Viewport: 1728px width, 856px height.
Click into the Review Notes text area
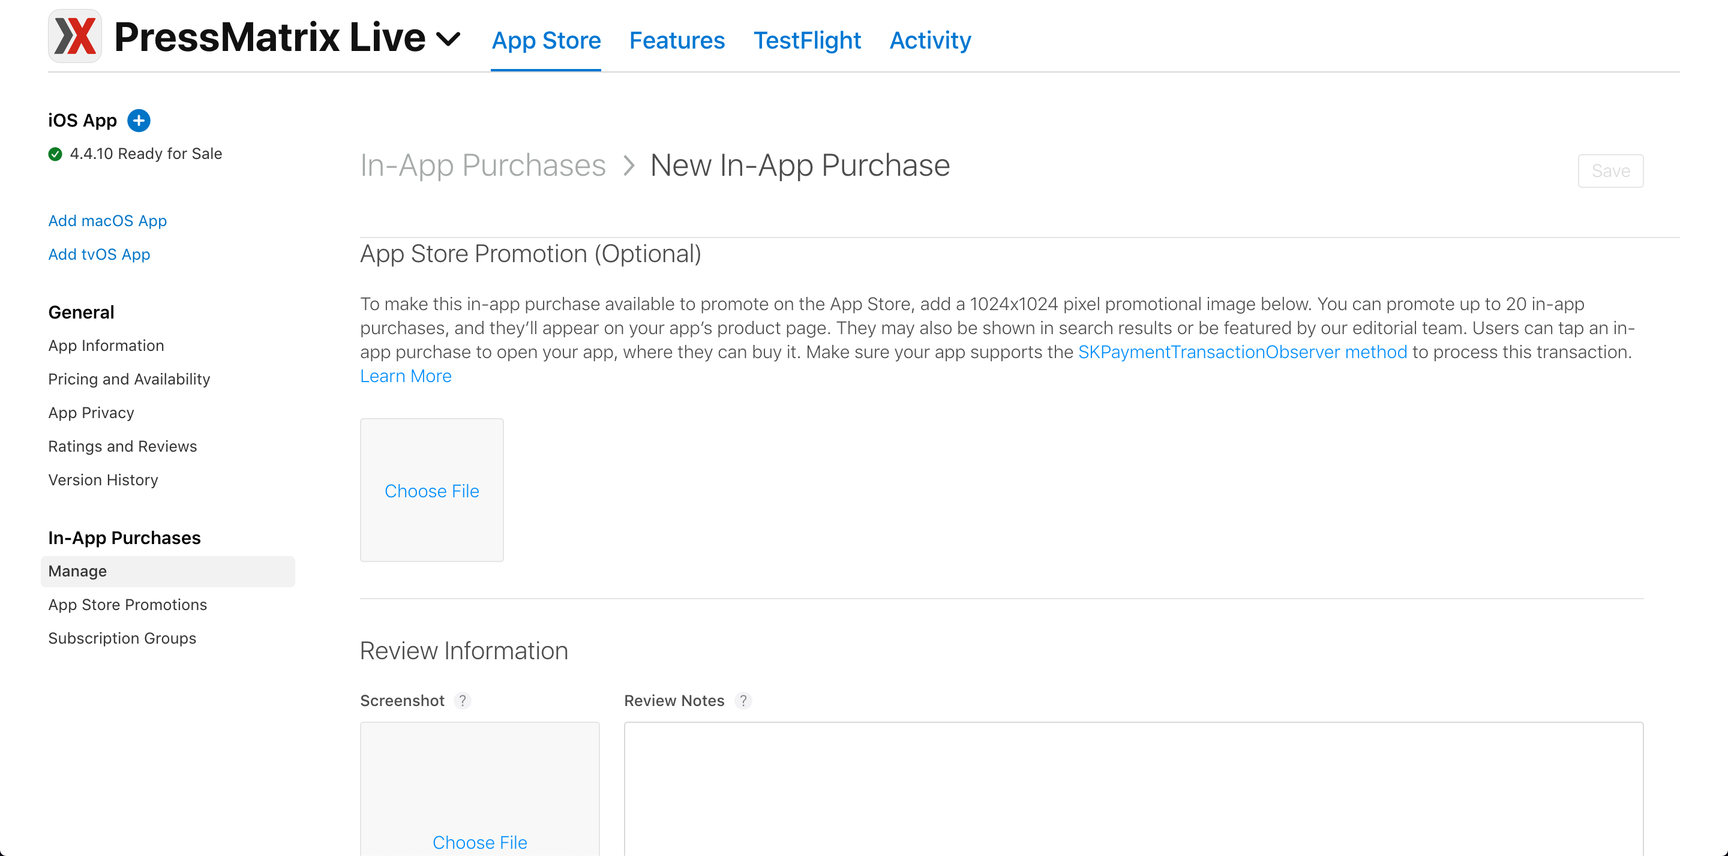[1133, 789]
